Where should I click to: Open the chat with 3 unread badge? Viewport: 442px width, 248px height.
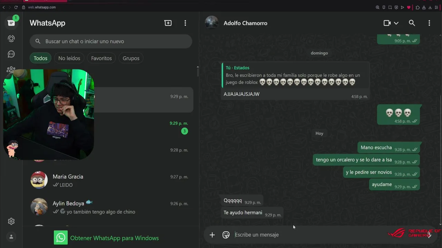[143, 127]
